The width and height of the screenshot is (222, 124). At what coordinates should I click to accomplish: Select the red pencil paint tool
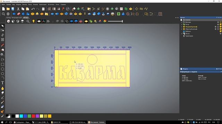pos(2,45)
